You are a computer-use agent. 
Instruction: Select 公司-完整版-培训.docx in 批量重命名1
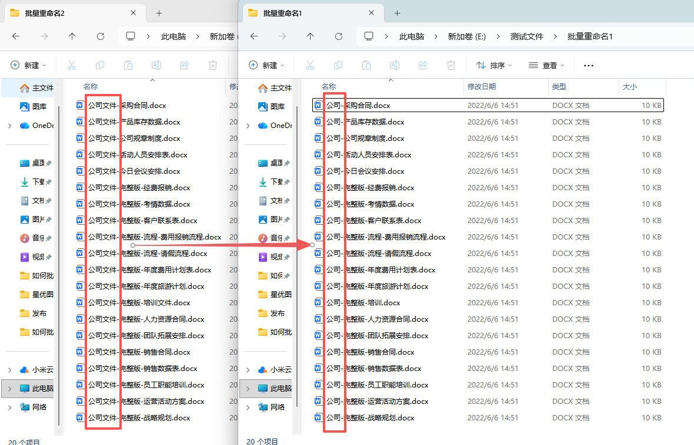click(488, 303)
